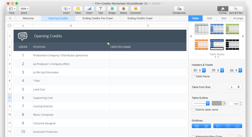This screenshot has height=137, width=252.
Task: Decrease table font size with small A
Action: [231, 87]
